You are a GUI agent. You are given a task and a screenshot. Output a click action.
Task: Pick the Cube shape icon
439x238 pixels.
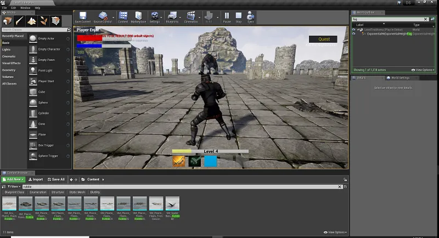33,92
